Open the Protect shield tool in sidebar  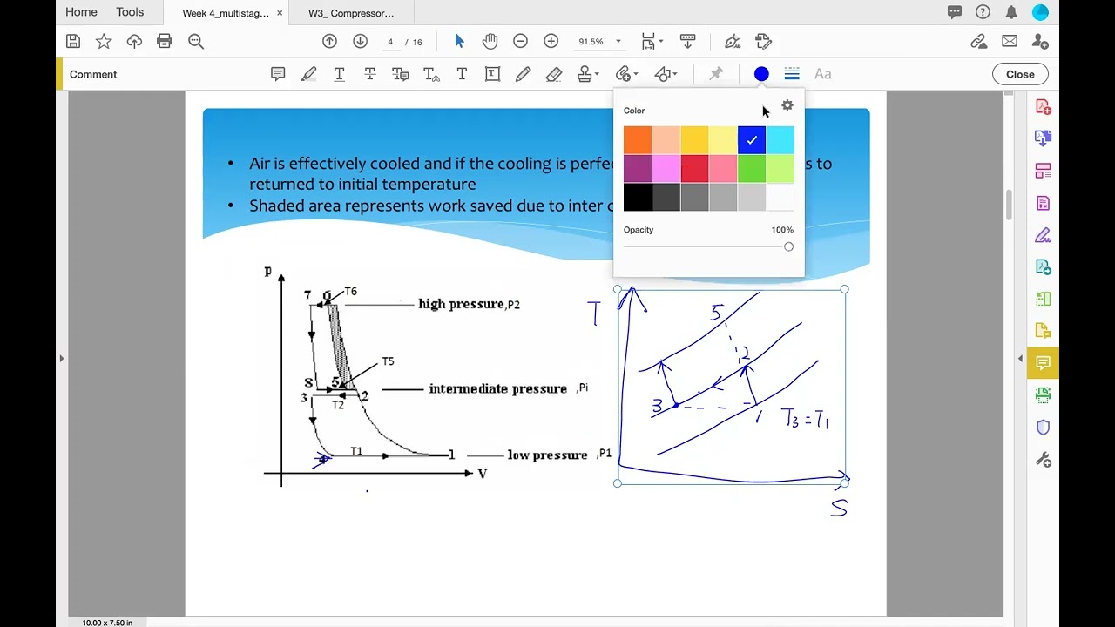click(1043, 428)
